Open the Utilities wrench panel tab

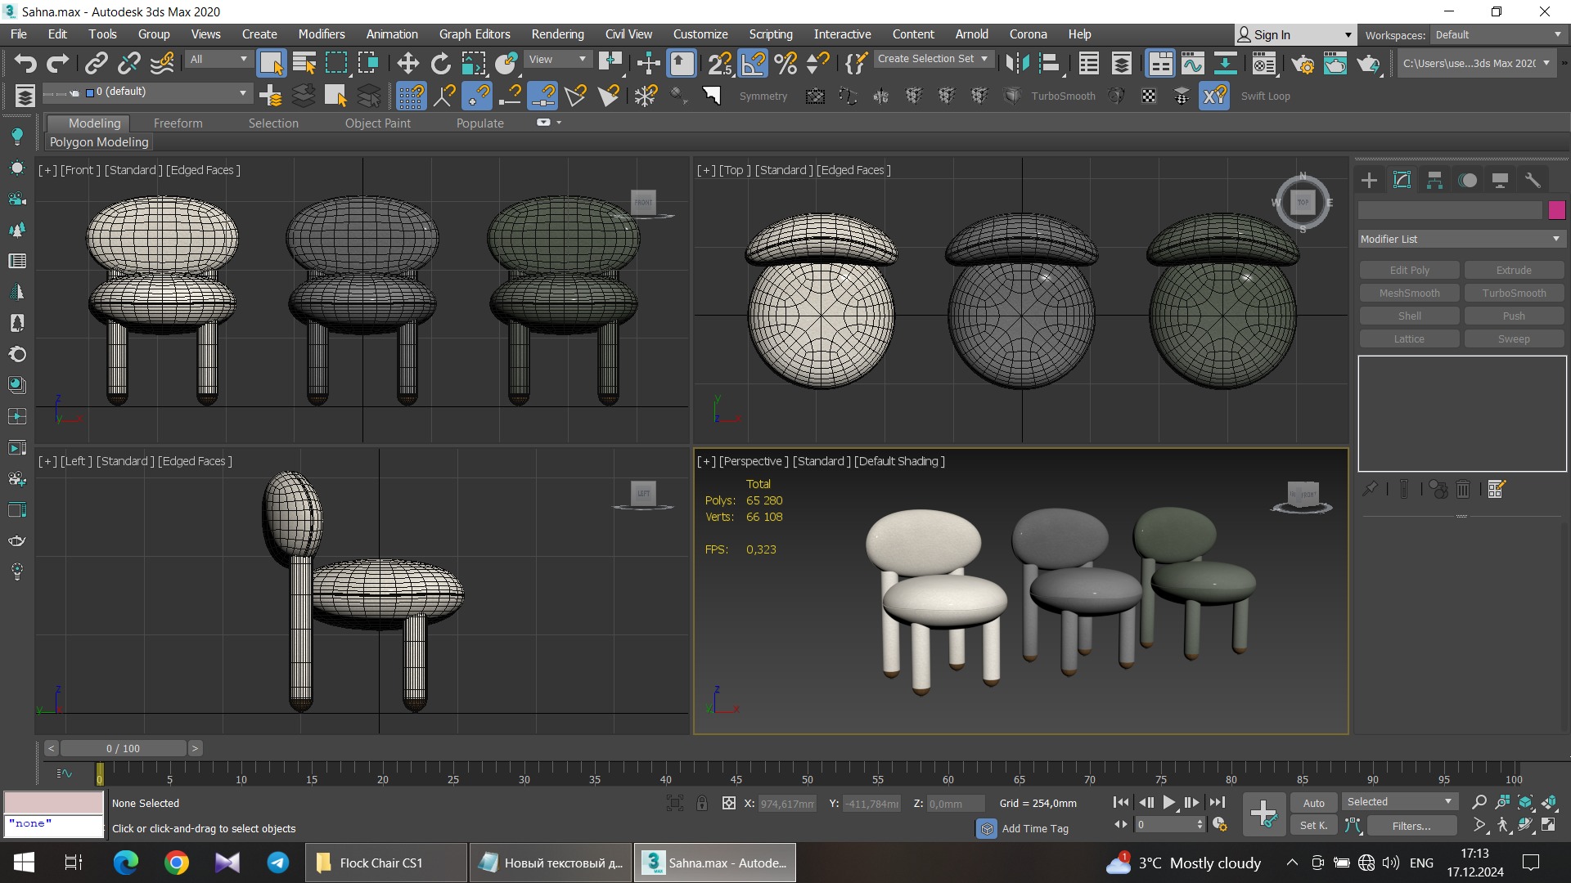pyautogui.click(x=1533, y=180)
